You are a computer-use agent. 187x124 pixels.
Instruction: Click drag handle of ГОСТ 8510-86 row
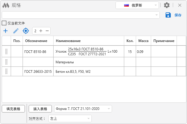coord(6,52)
